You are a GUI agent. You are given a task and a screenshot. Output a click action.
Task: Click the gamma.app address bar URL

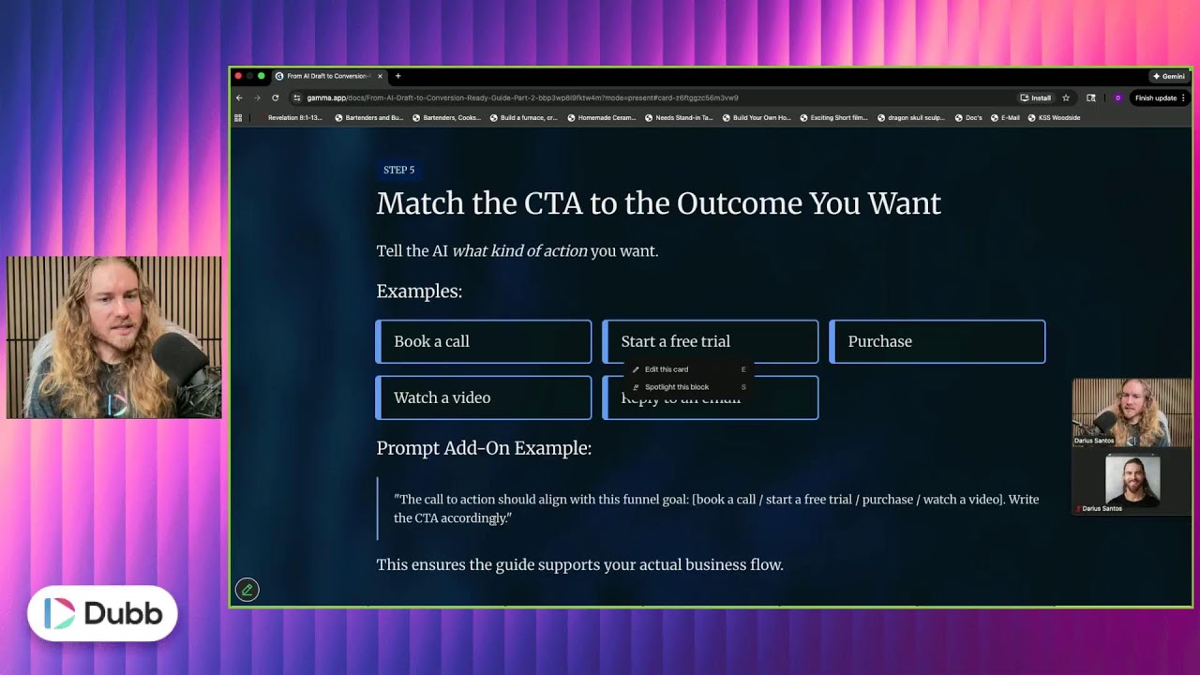pos(522,97)
